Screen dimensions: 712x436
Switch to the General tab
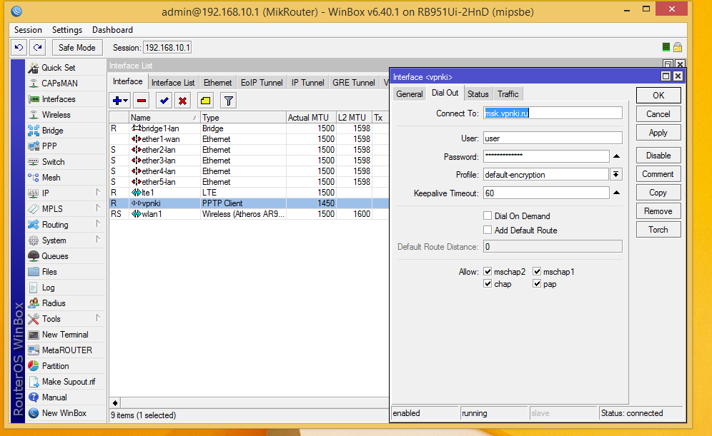point(409,93)
